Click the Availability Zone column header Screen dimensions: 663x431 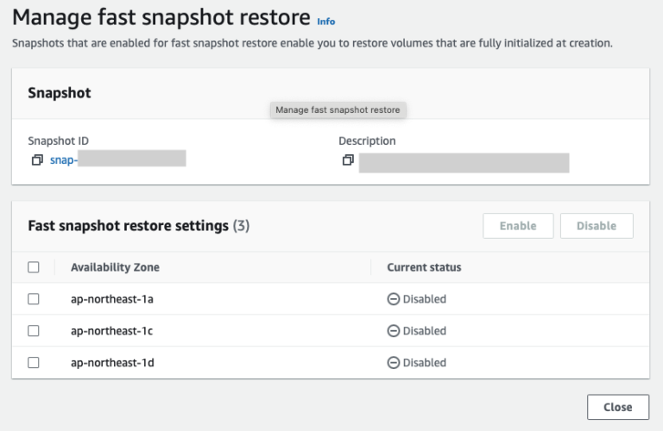pos(115,267)
